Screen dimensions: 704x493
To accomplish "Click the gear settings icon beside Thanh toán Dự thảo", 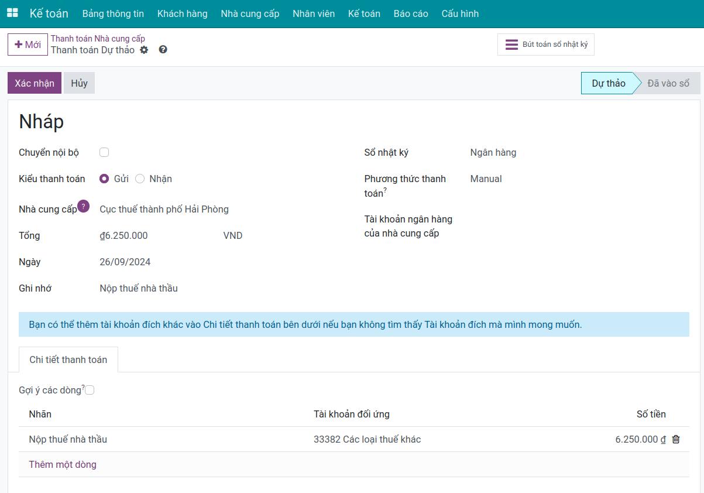I will point(144,50).
